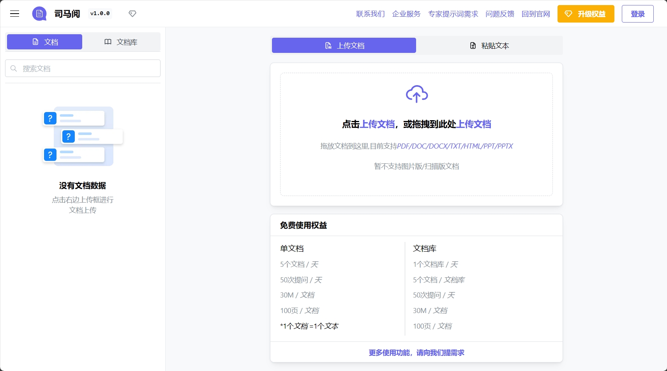The width and height of the screenshot is (667, 371).
Task: Click the empty documents illustration
Action: (83, 136)
